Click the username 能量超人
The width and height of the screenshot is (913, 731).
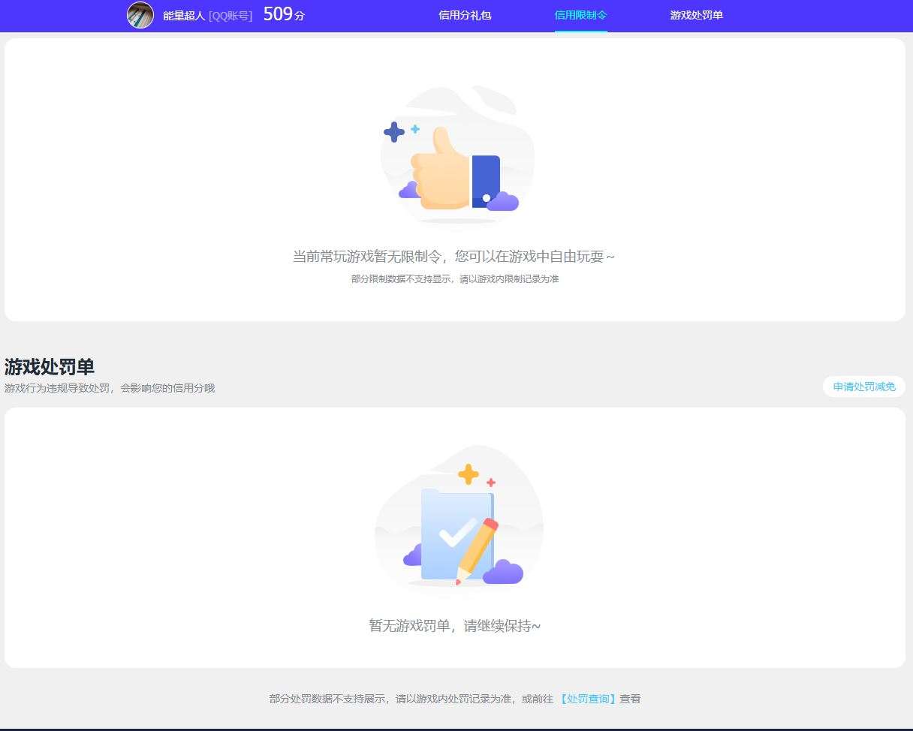click(184, 15)
